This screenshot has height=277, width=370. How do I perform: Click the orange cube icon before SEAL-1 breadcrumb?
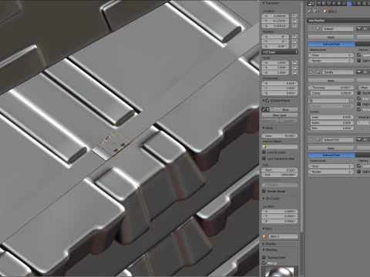[x=325, y=12]
